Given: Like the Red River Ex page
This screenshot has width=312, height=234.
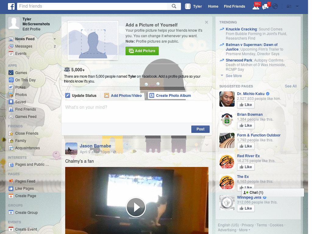Looking at the screenshot, I should tap(246, 167).
